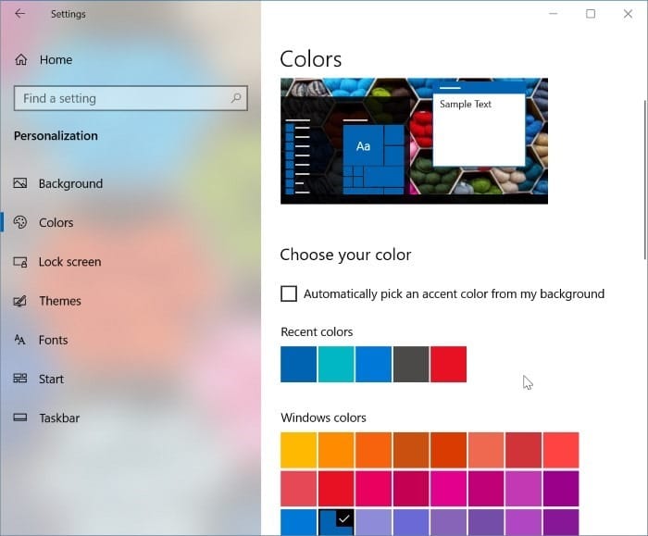Image resolution: width=648 pixels, height=536 pixels.
Task: Select third swatch in second Windows colors row
Action: tap(374, 489)
